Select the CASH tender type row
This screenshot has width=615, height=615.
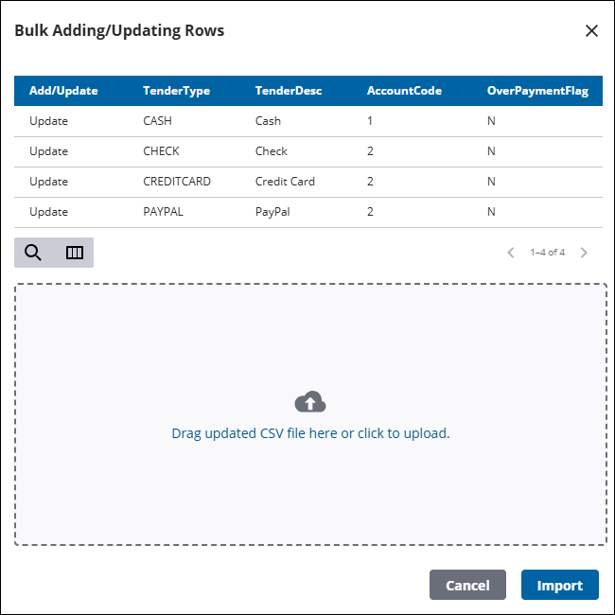(x=159, y=121)
